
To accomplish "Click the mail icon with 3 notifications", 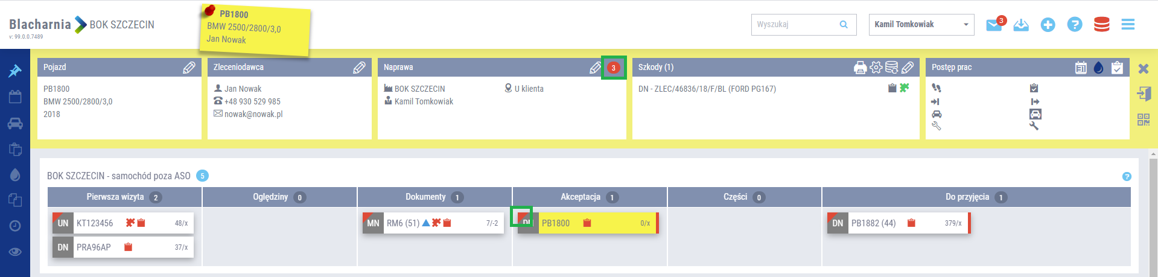I will (994, 25).
